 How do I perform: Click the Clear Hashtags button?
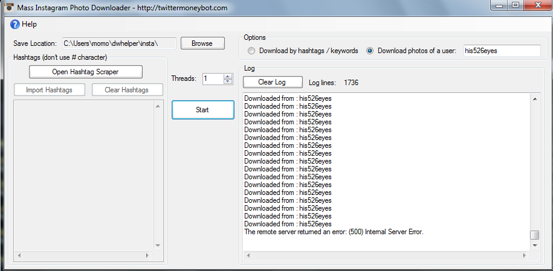coord(128,90)
